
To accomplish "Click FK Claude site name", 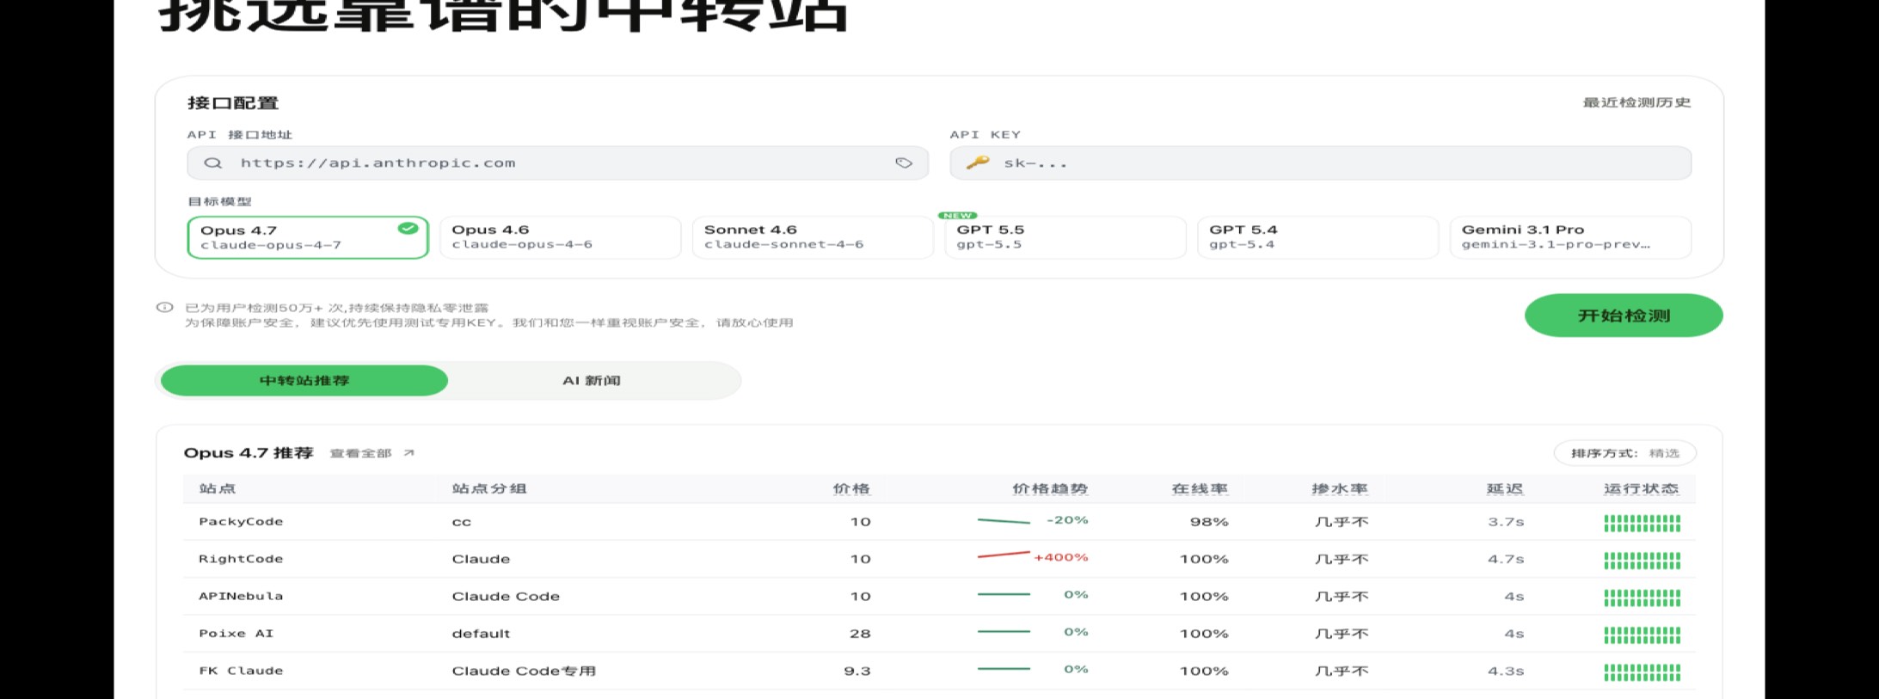I will (241, 671).
